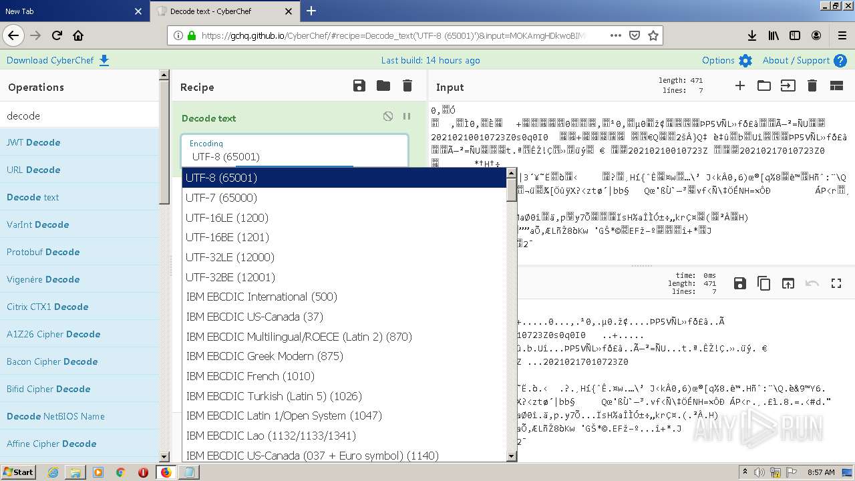Load a recipe via folder icon
This screenshot has width=855, height=481.
[383, 86]
